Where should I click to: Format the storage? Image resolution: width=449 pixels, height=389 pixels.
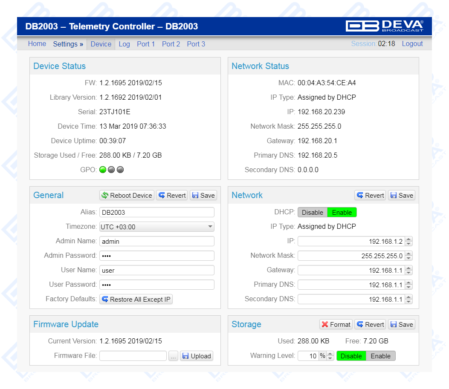(336, 324)
